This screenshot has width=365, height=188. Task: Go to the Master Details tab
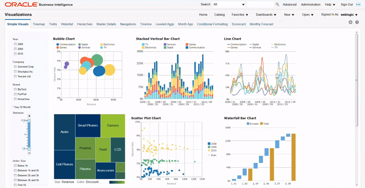(106, 24)
